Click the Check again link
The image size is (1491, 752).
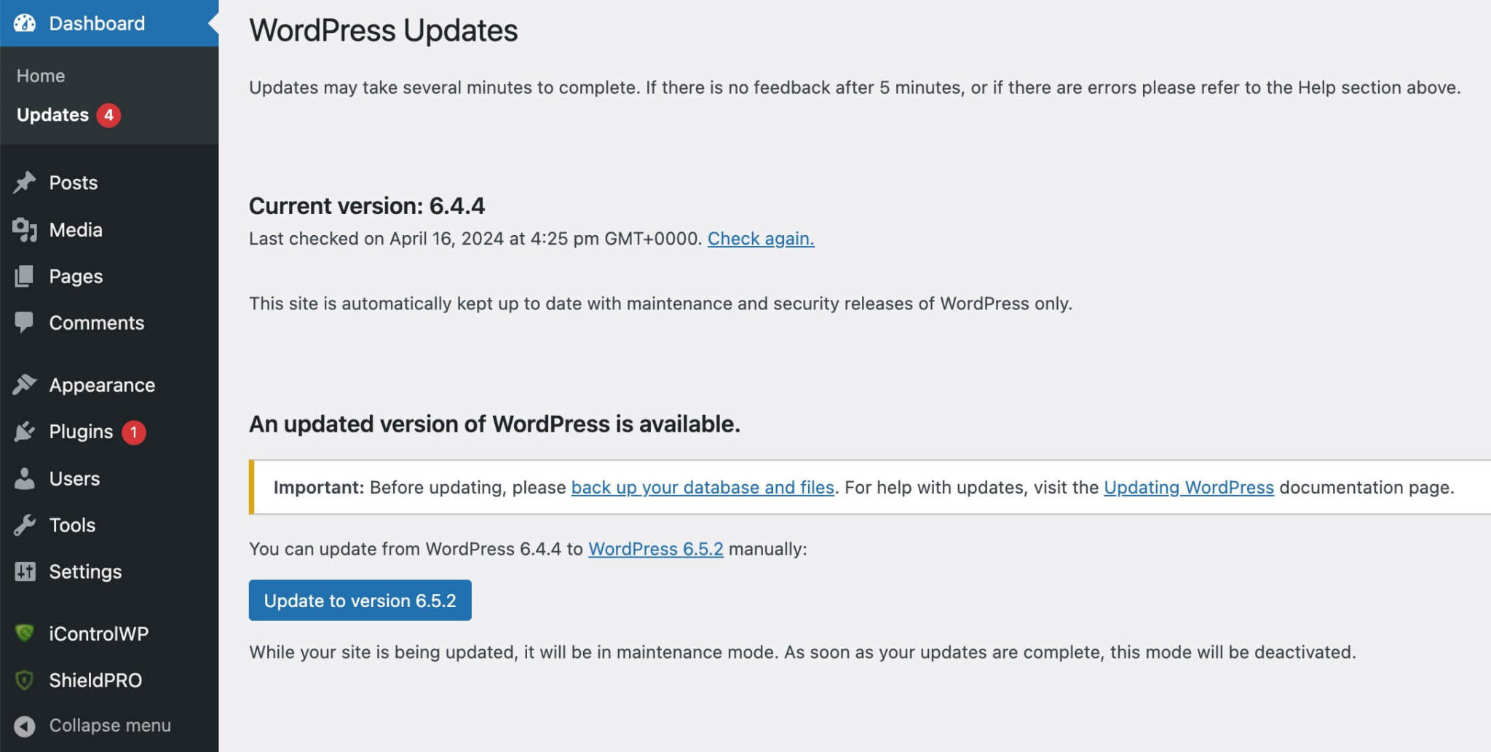tap(760, 239)
